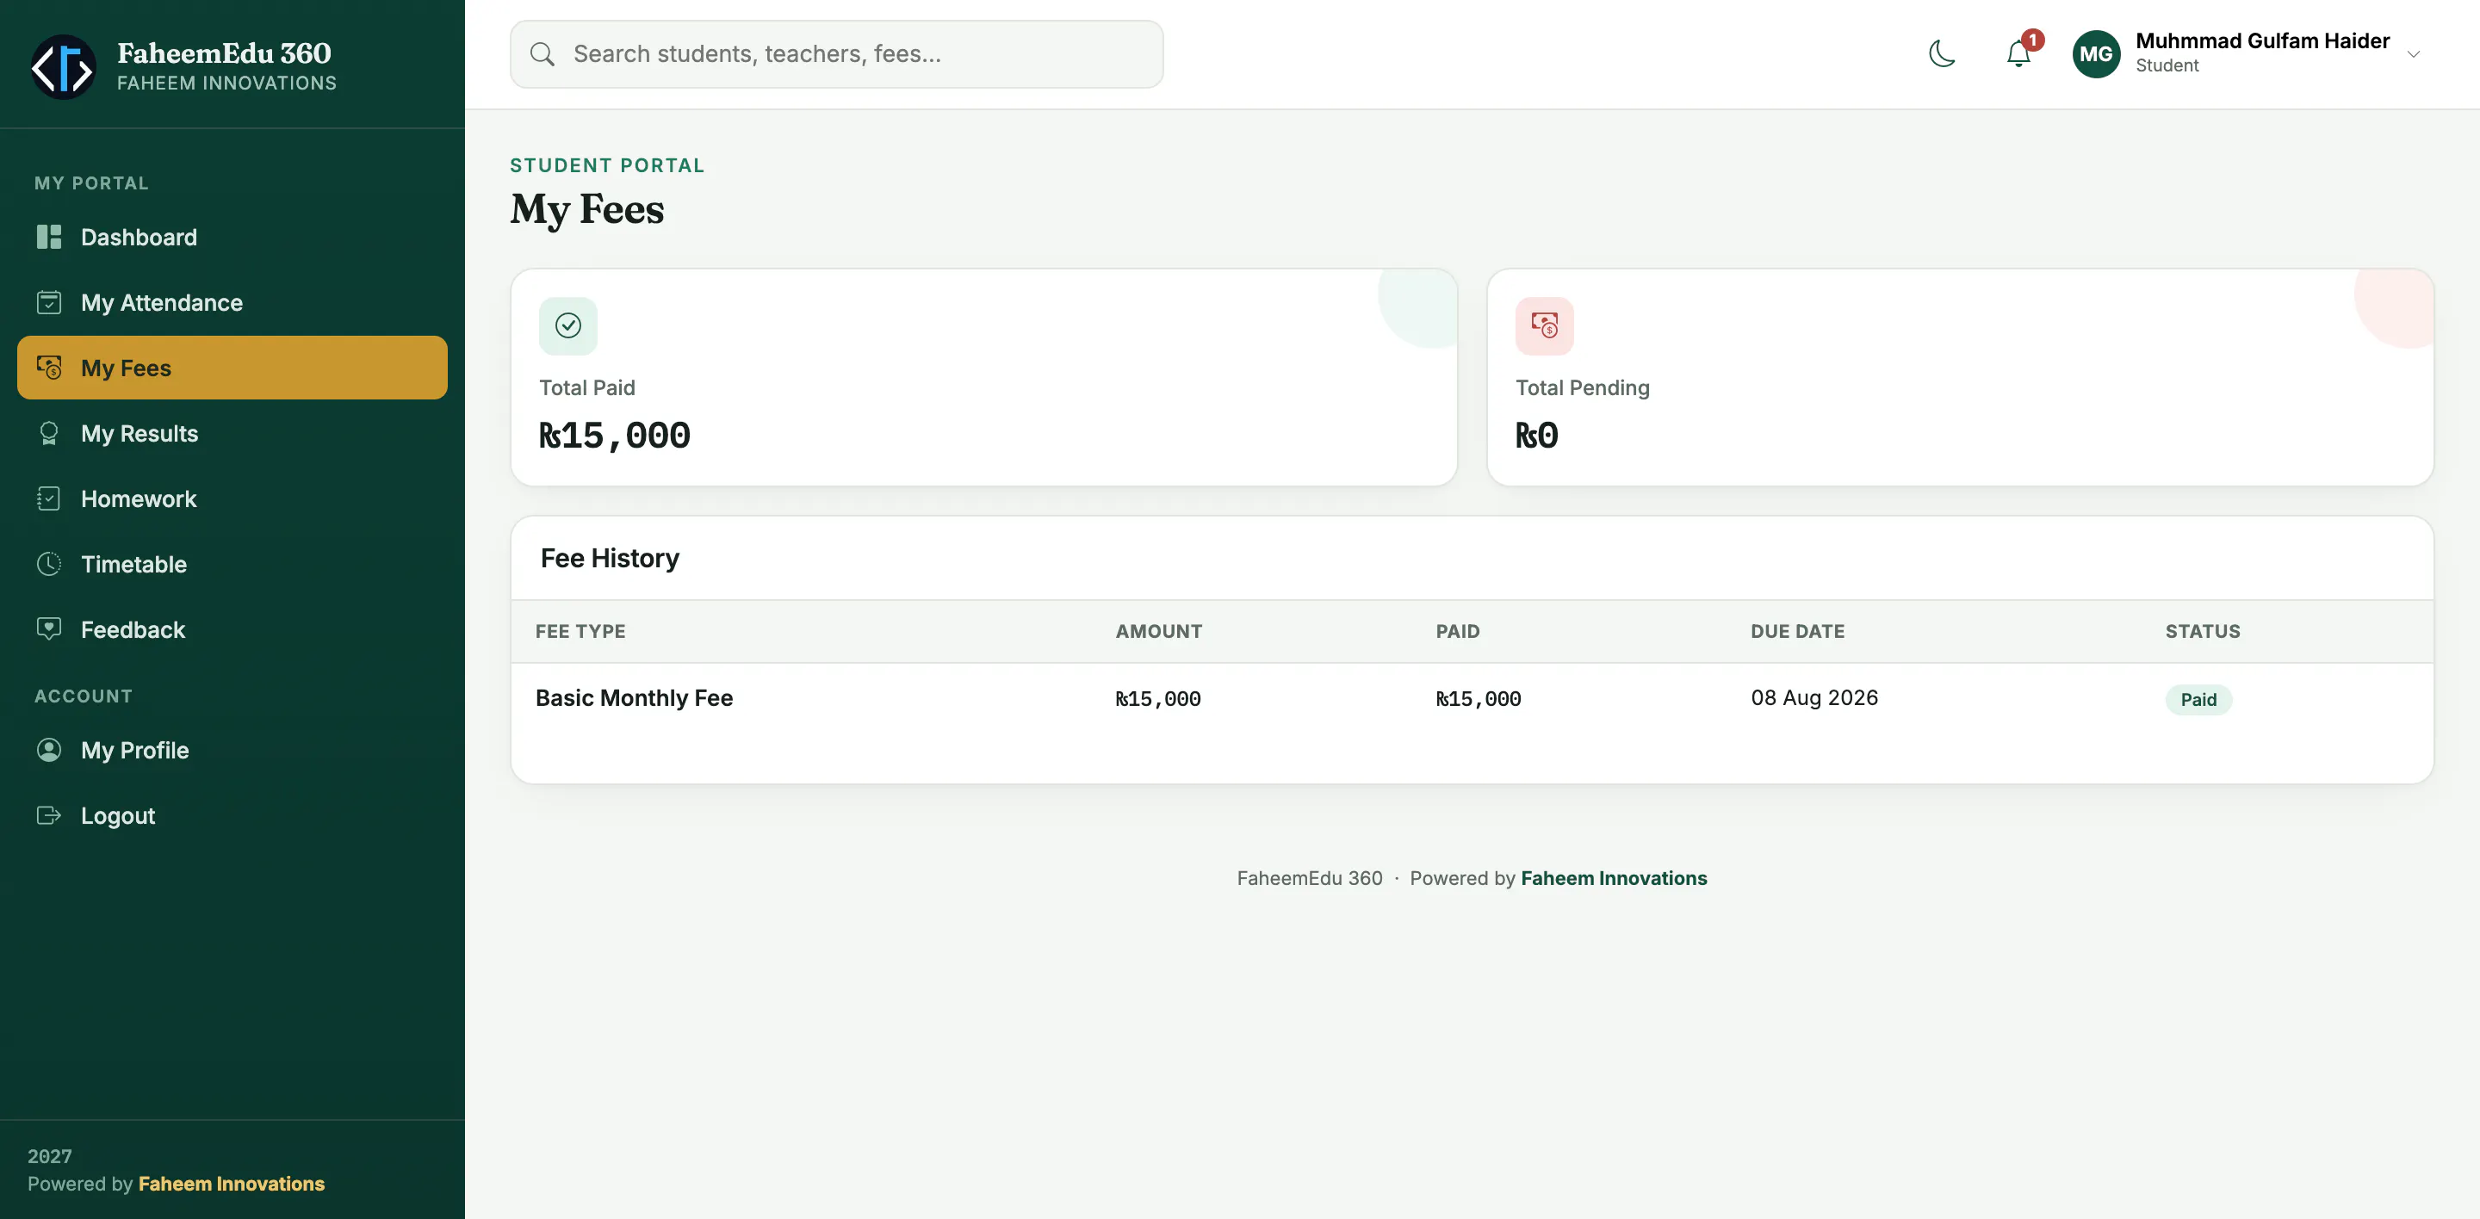Click the Total Pending money icon

pos(1544,326)
